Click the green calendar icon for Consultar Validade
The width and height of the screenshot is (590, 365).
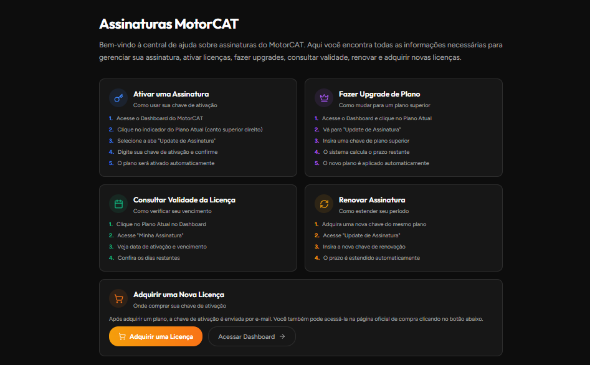118,204
